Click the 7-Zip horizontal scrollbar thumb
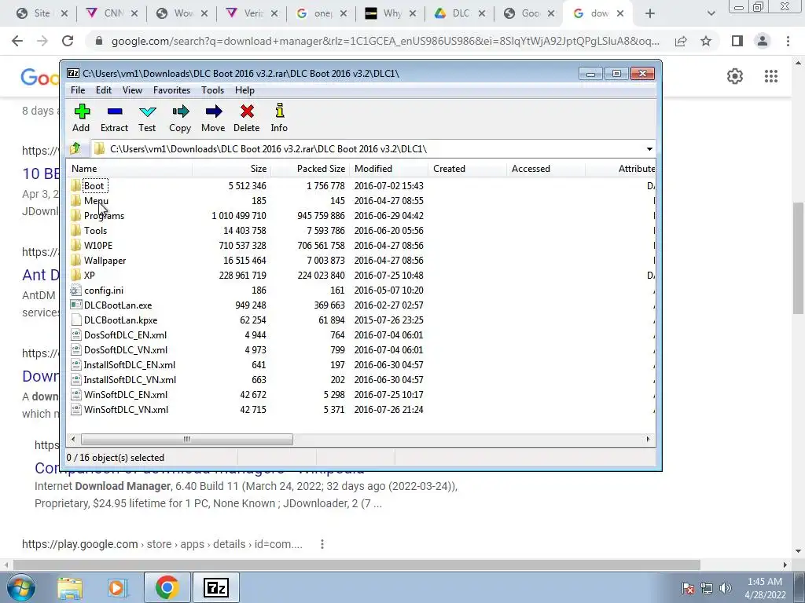This screenshot has width=805, height=603. [187, 439]
